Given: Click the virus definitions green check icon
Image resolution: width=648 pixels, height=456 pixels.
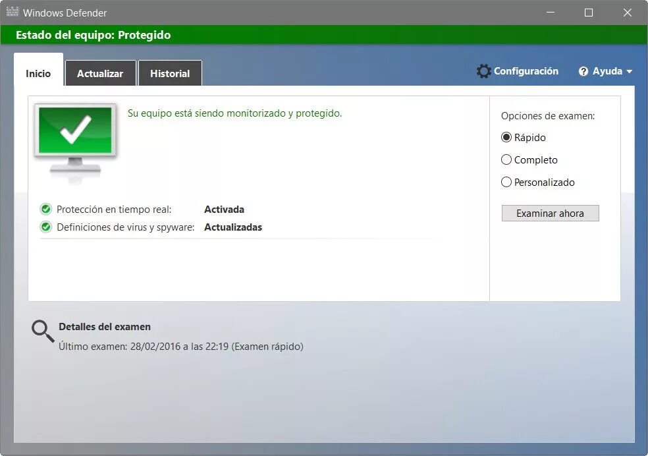Looking at the screenshot, I should point(46,227).
